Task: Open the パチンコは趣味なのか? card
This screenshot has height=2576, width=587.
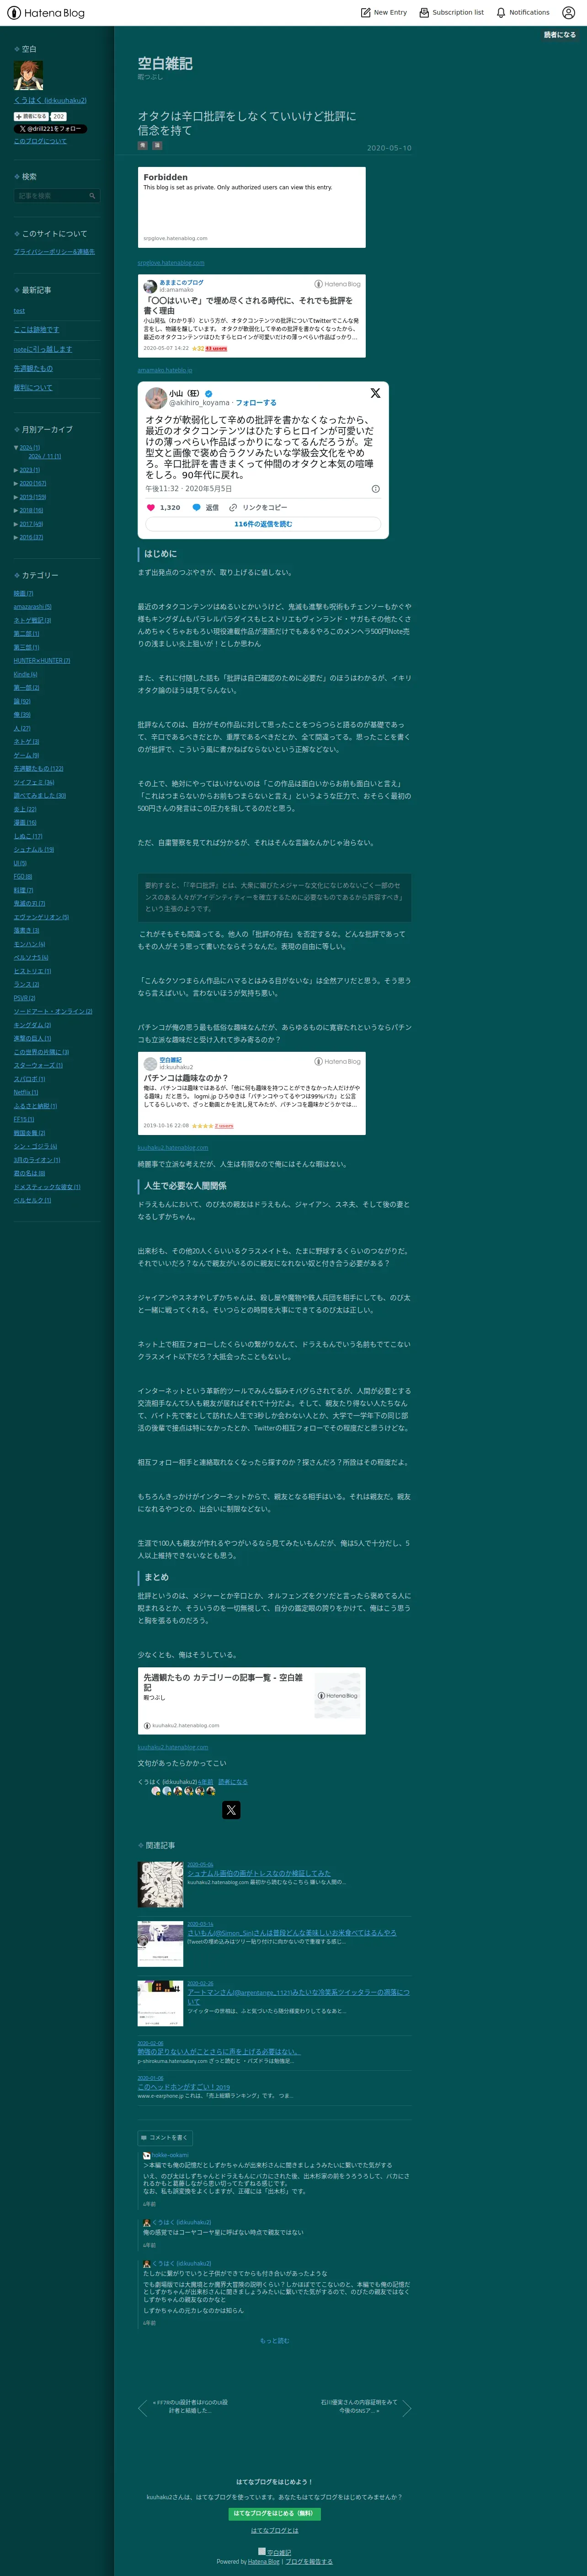Action: point(252,1093)
